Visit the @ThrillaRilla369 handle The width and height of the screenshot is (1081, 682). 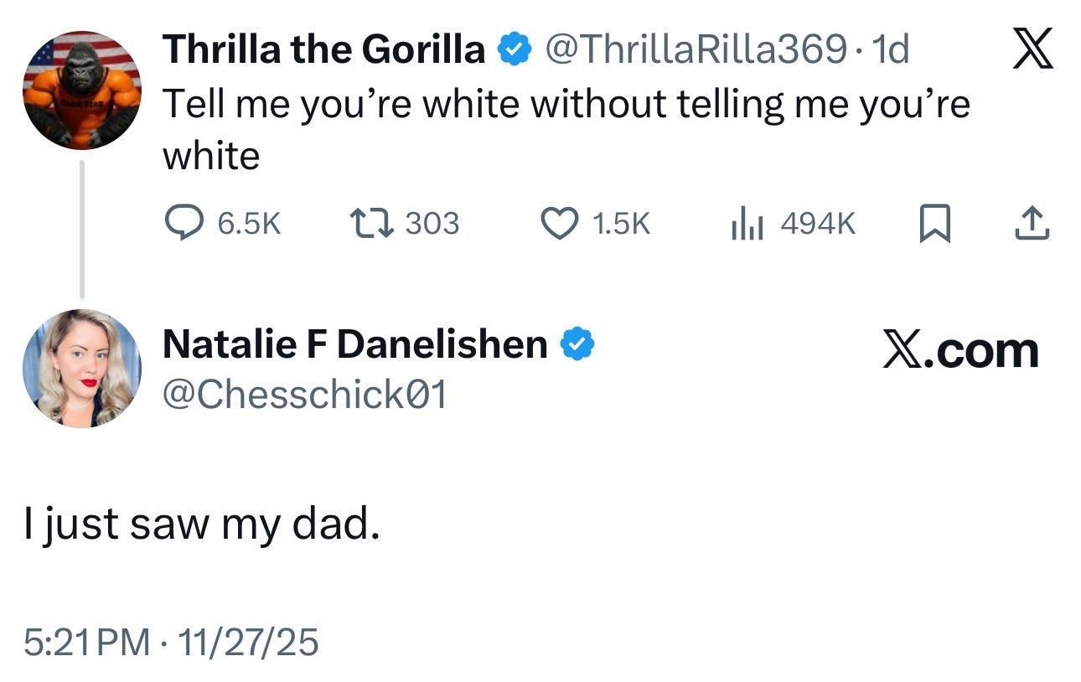point(696,51)
